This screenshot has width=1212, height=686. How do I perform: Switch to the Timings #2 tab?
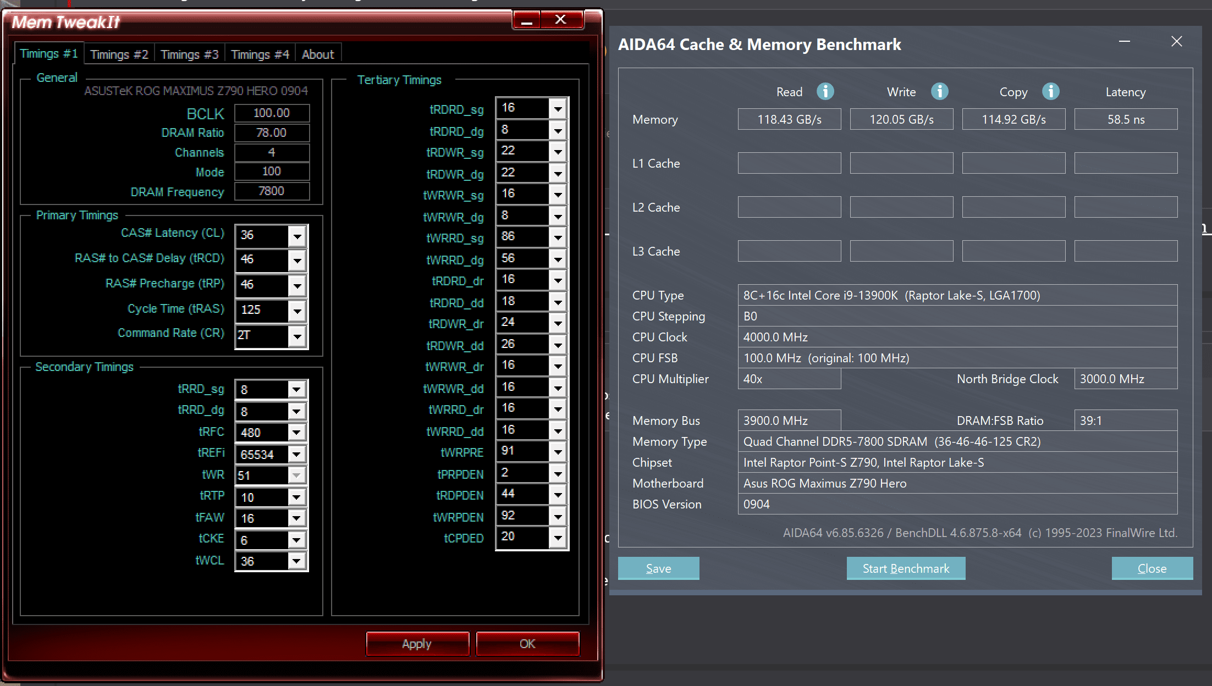[119, 54]
